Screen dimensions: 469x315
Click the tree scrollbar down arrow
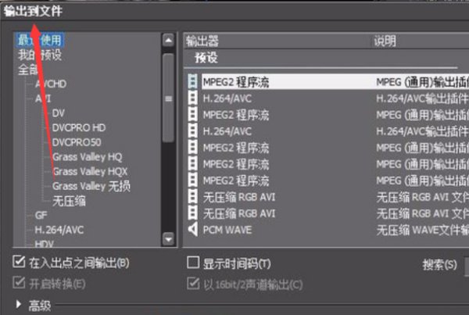[168, 239]
